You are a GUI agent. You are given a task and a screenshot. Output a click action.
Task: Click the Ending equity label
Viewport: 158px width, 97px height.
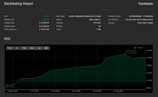pyautogui.click(x=10, y=26)
